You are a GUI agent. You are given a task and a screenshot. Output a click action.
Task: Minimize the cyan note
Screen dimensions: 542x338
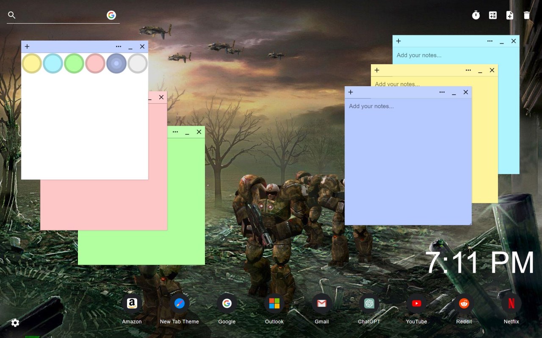click(x=502, y=42)
